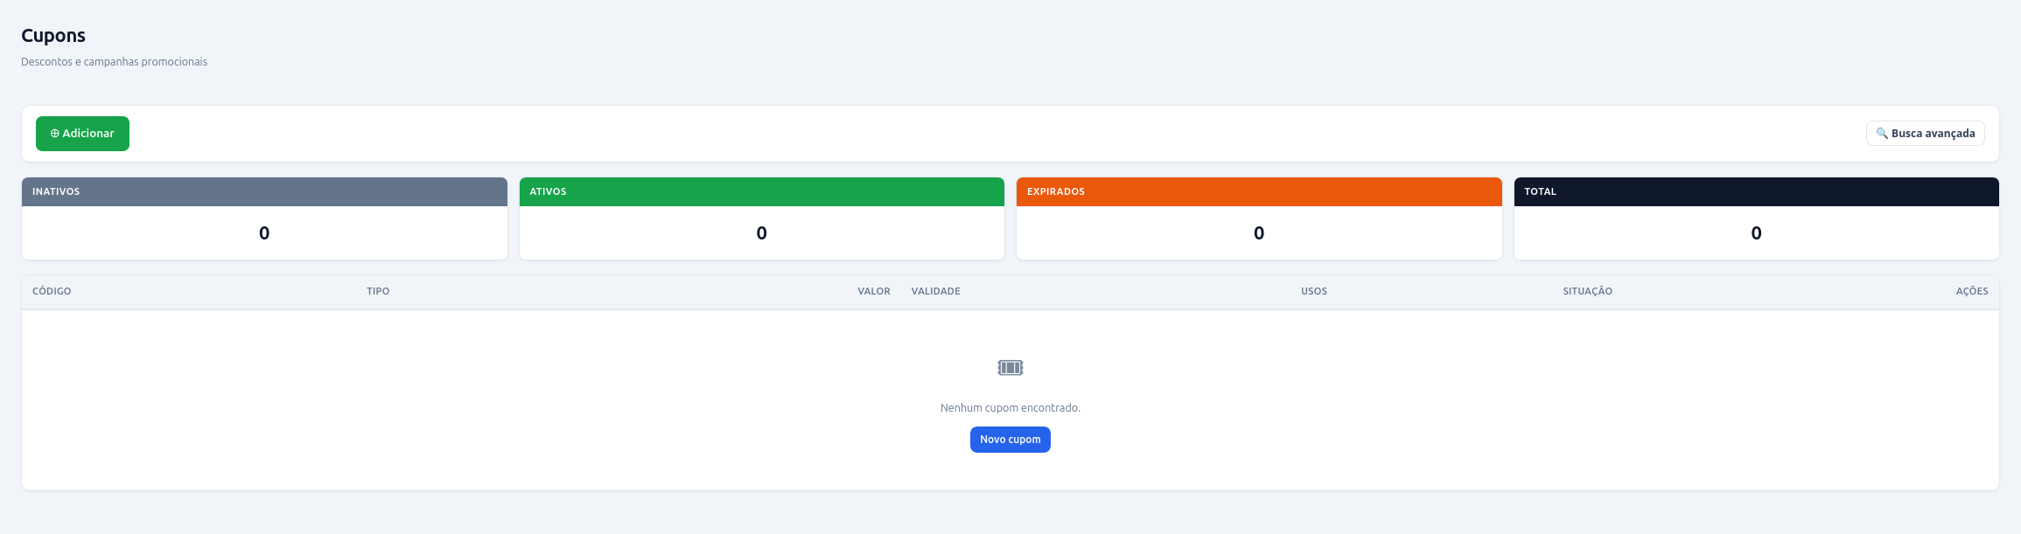This screenshot has height=534, width=2021.
Task: Open Busca avançada search
Action: click(x=1925, y=134)
